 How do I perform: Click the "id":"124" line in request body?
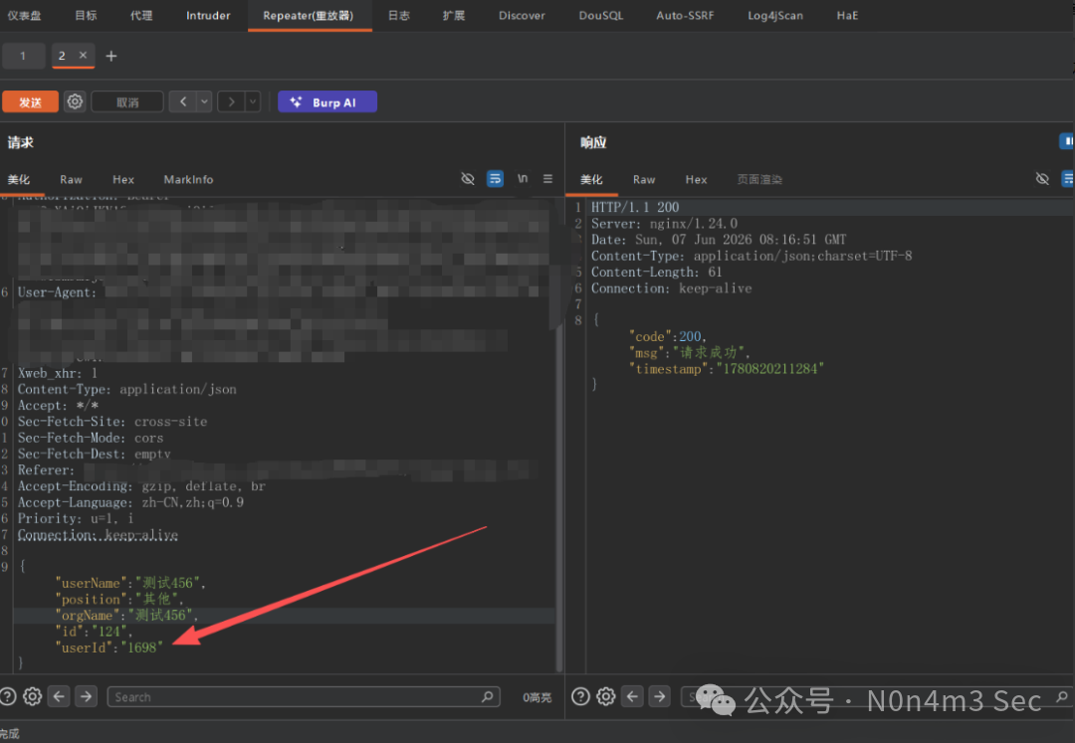94,632
